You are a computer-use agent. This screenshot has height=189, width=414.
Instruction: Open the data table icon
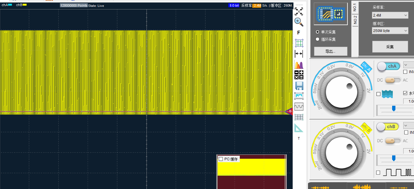[299, 117]
